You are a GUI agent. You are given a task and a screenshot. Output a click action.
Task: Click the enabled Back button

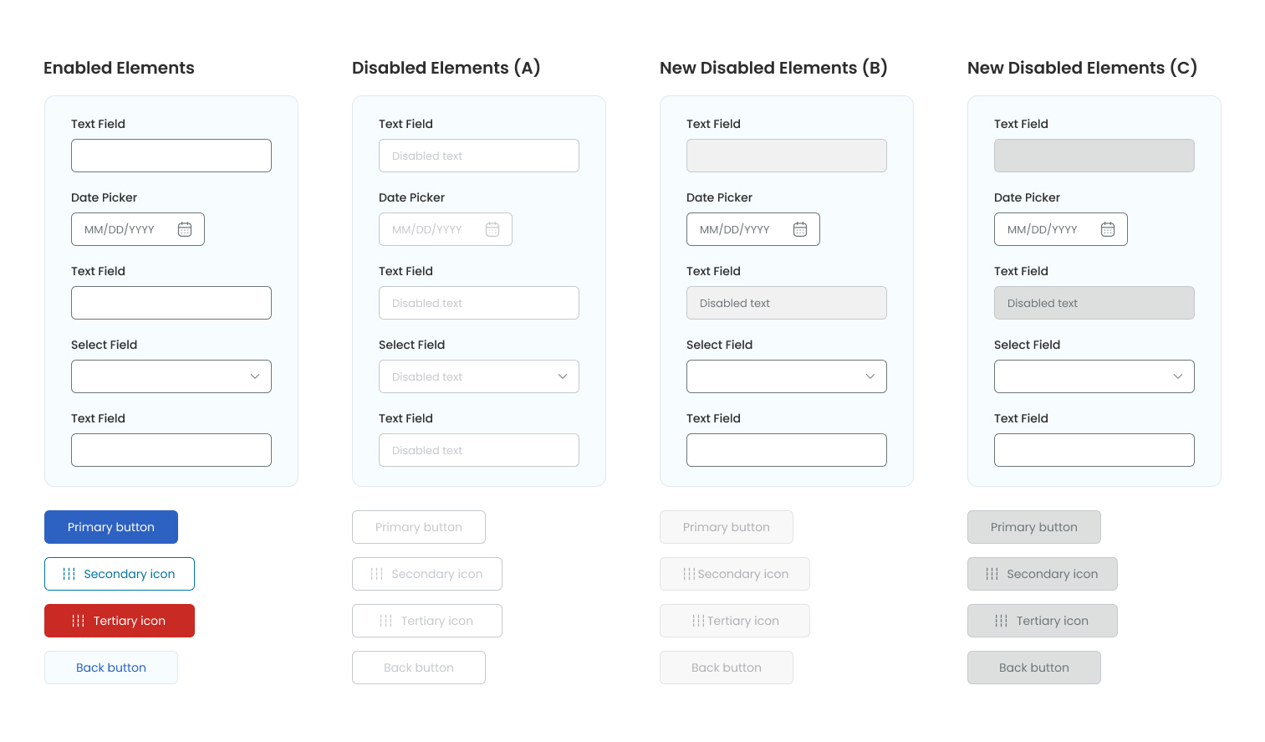point(111,668)
